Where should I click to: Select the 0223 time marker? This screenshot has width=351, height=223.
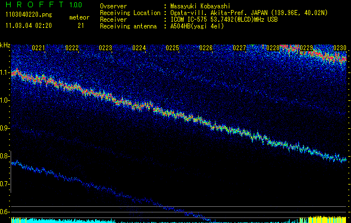(x=105, y=49)
